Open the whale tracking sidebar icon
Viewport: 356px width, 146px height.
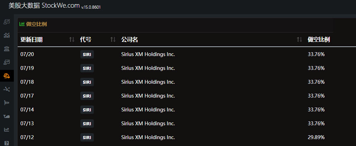coord(7,116)
